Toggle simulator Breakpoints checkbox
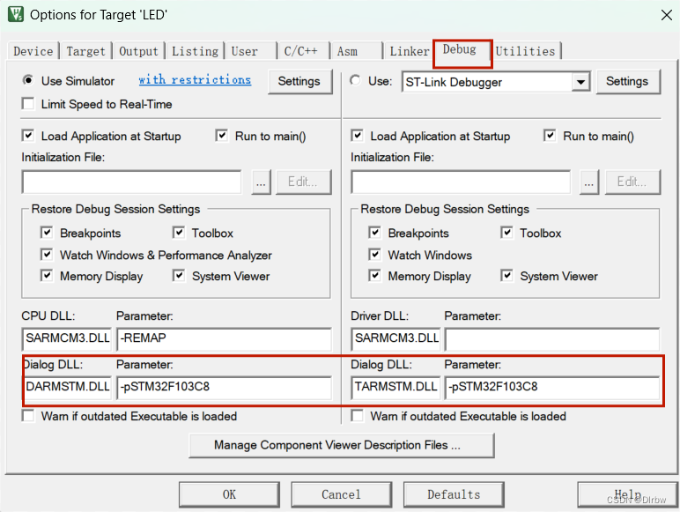Viewport: 680px width, 512px height. [47, 233]
